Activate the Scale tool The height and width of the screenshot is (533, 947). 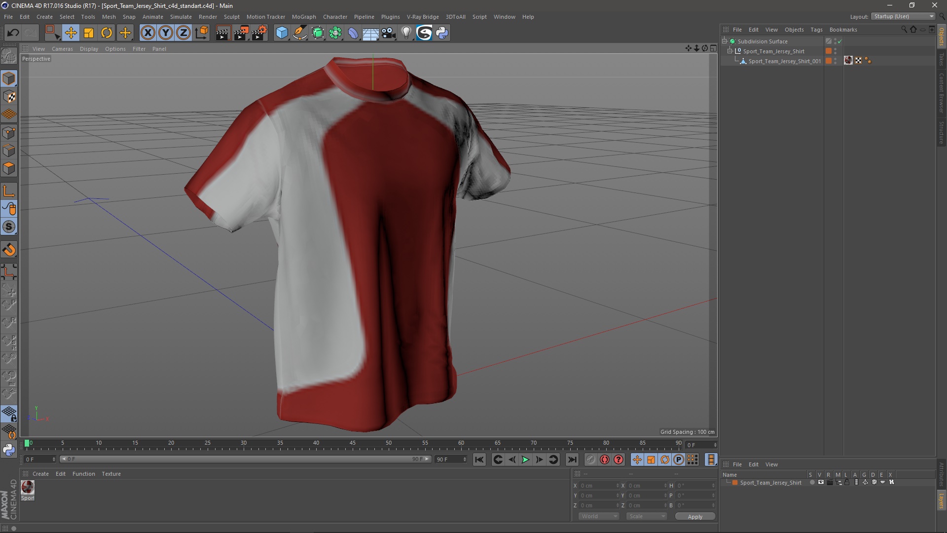point(89,33)
